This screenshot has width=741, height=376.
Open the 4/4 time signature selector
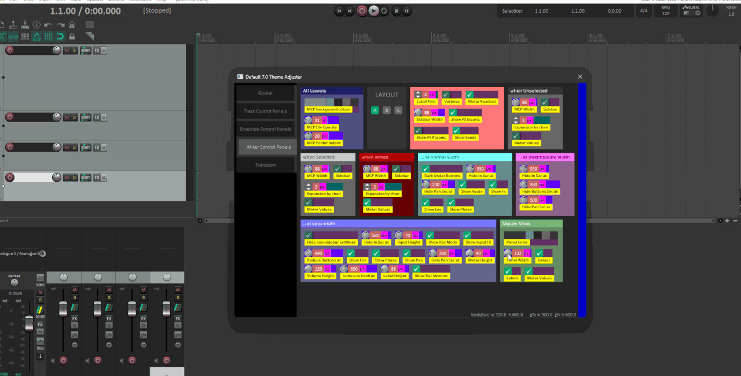[x=643, y=11]
